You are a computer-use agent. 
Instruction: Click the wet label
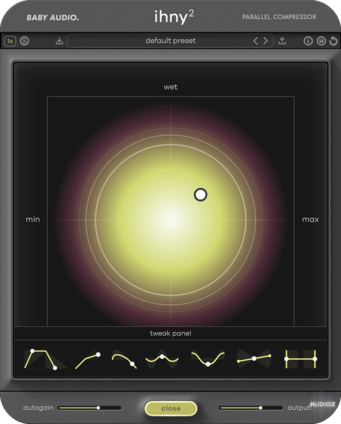(x=170, y=87)
